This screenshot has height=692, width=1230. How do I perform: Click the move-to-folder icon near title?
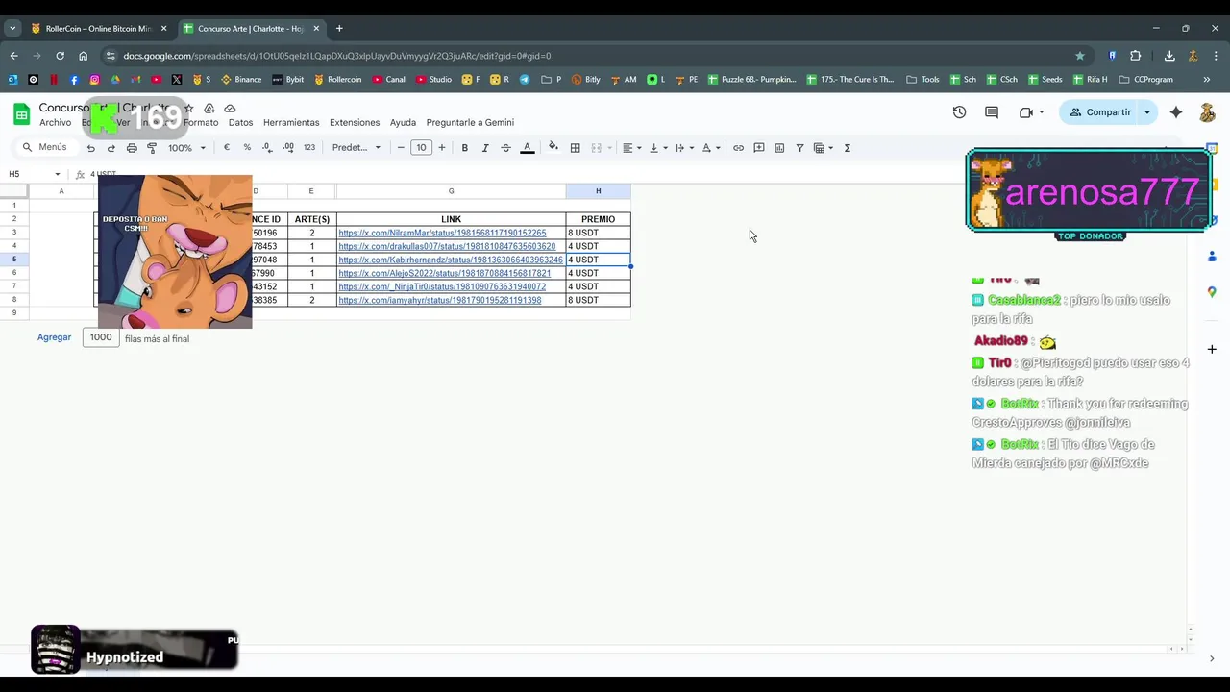pyautogui.click(x=209, y=109)
